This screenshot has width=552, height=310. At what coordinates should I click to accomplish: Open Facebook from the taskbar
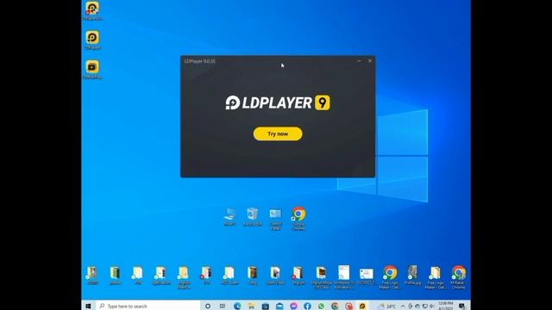tap(307, 307)
